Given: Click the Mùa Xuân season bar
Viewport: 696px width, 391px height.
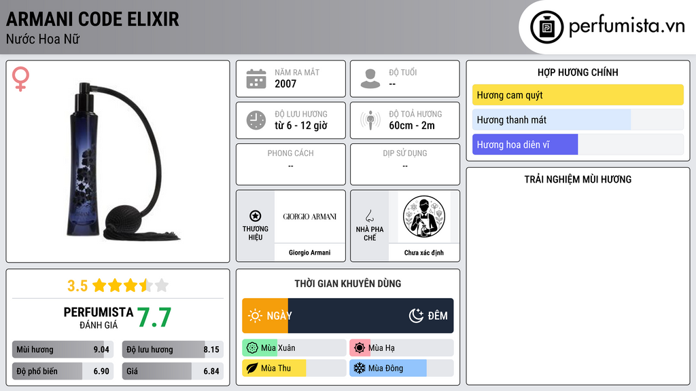Looking at the screenshot, I should (x=294, y=348).
